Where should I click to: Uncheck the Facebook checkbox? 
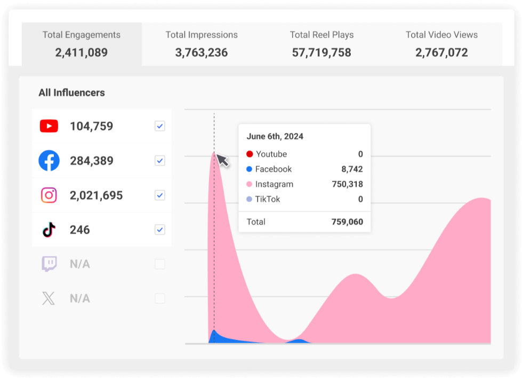click(160, 161)
